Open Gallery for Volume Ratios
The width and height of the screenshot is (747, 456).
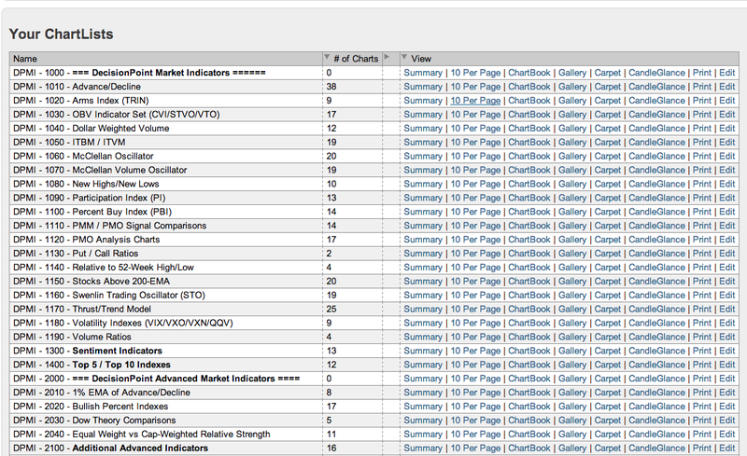click(x=572, y=337)
